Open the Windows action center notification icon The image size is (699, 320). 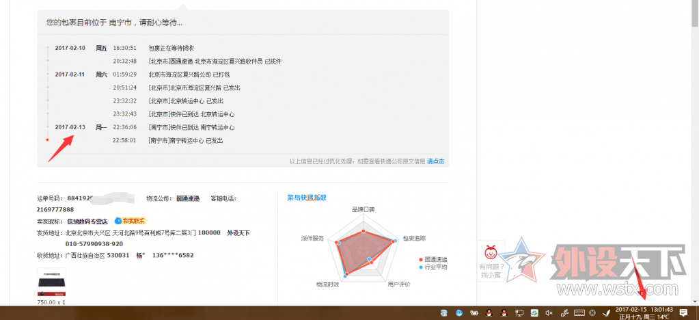683,312
